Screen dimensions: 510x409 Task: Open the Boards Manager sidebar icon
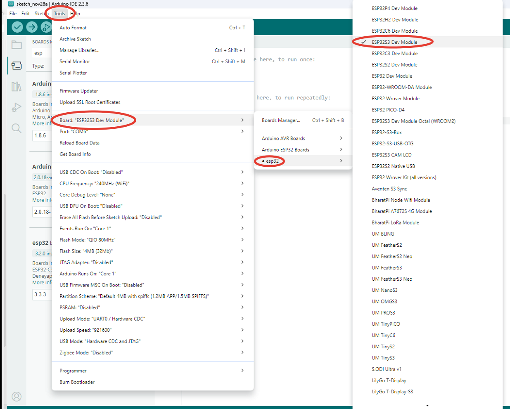(17, 66)
